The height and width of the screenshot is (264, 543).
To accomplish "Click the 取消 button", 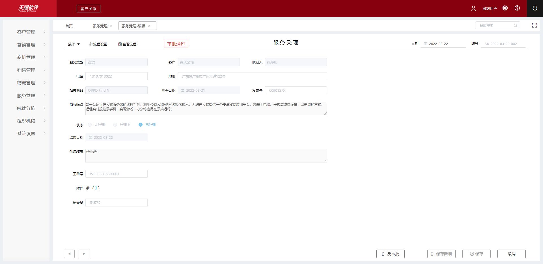I will pyautogui.click(x=511, y=254).
